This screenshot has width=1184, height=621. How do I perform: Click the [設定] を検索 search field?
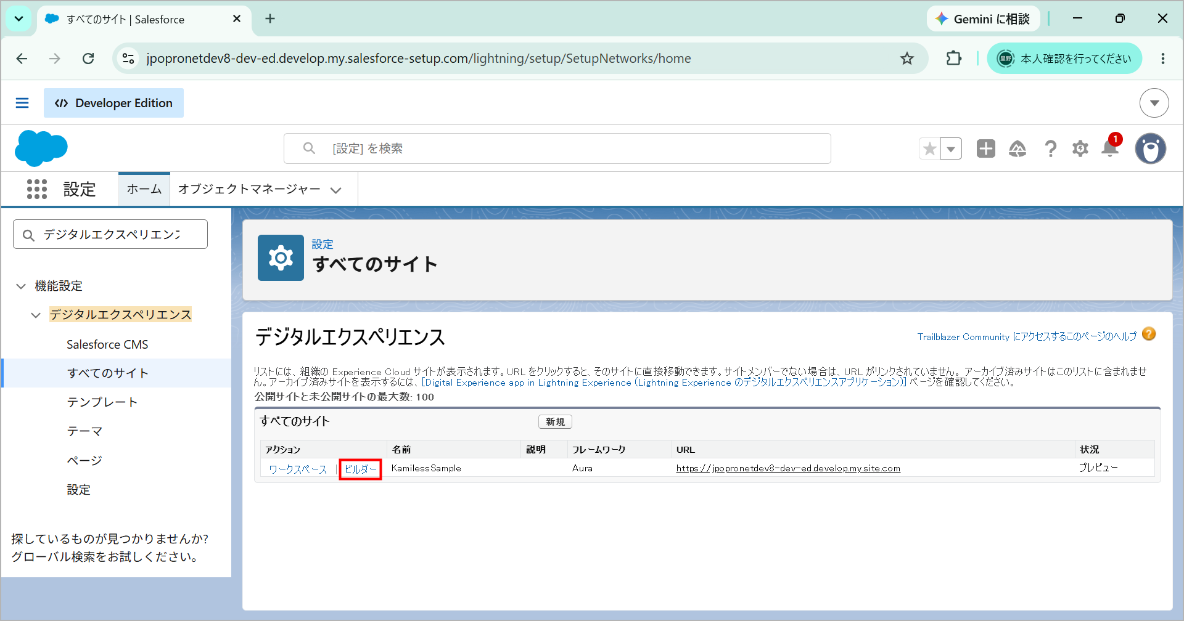pos(557,148)
